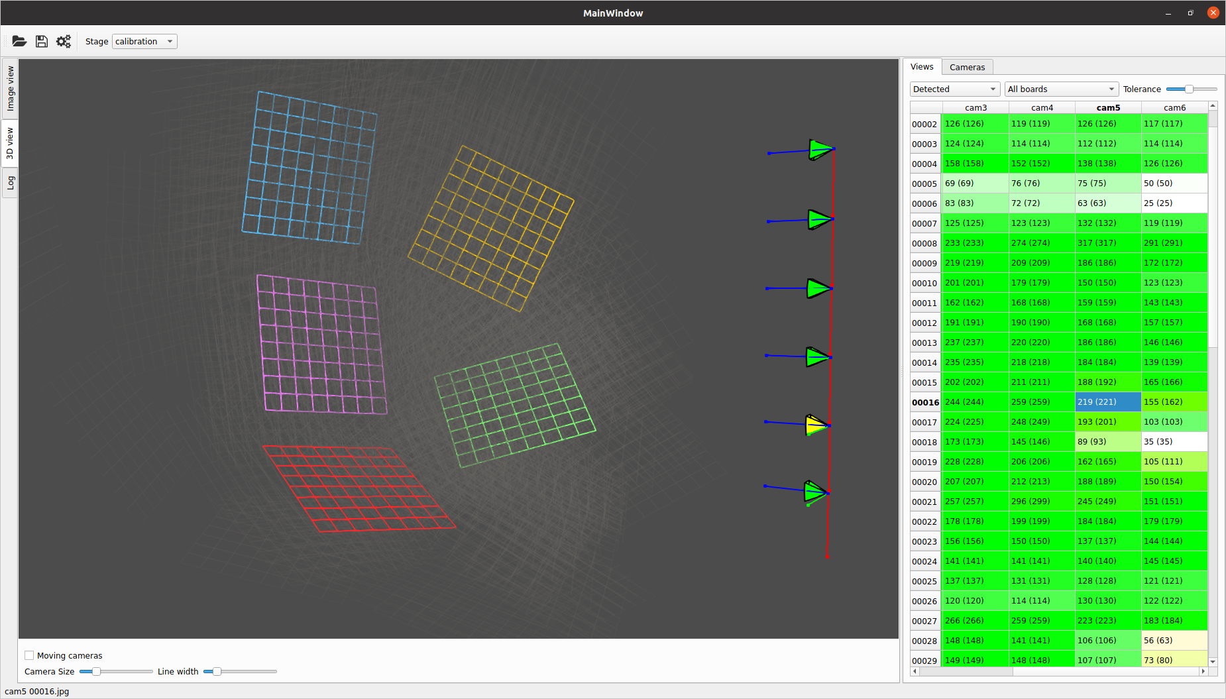
Task: Click the green calibration board grid
Action: click(515, 405)
